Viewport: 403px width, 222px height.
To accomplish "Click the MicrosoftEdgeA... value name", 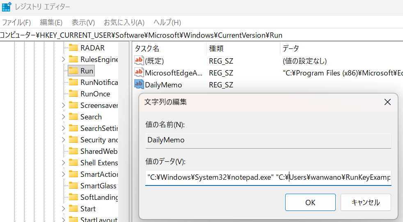I will [x=174, y=73].
